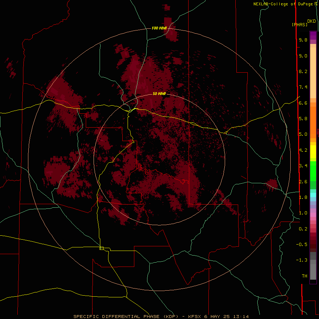Select the -0.5 scale label
319x319 pixels.
(x=302, y=245)
